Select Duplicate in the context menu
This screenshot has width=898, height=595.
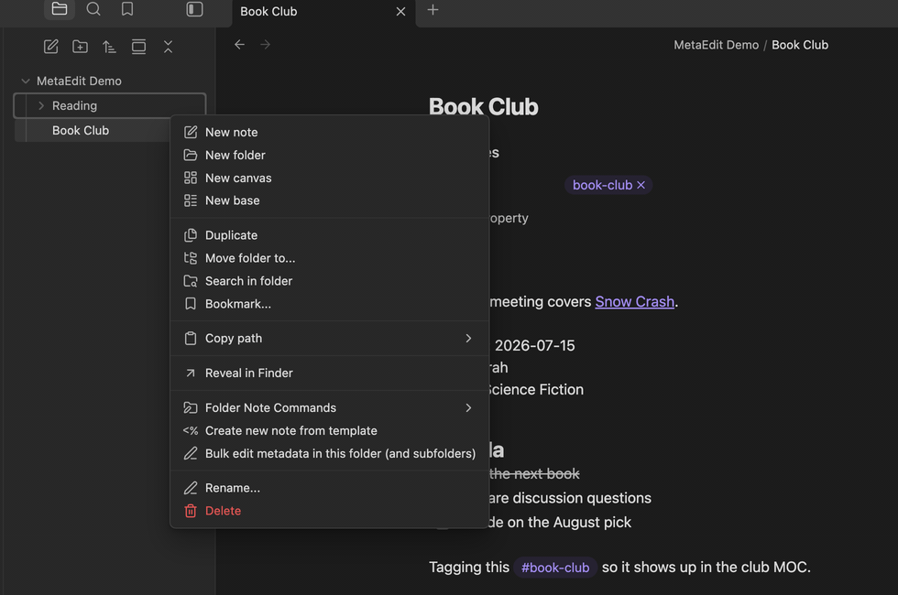coord(329,235)
